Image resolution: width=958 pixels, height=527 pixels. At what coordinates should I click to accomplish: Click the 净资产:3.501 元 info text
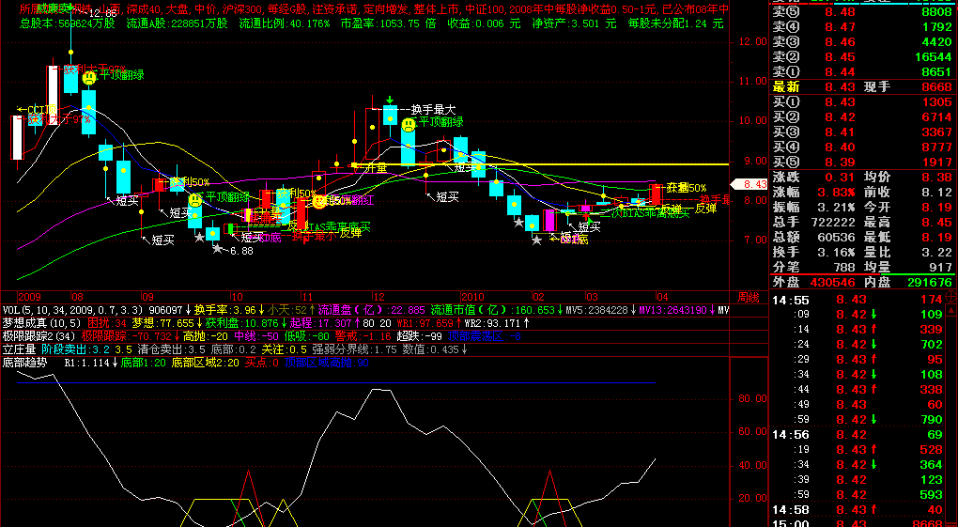coord(574,23)
